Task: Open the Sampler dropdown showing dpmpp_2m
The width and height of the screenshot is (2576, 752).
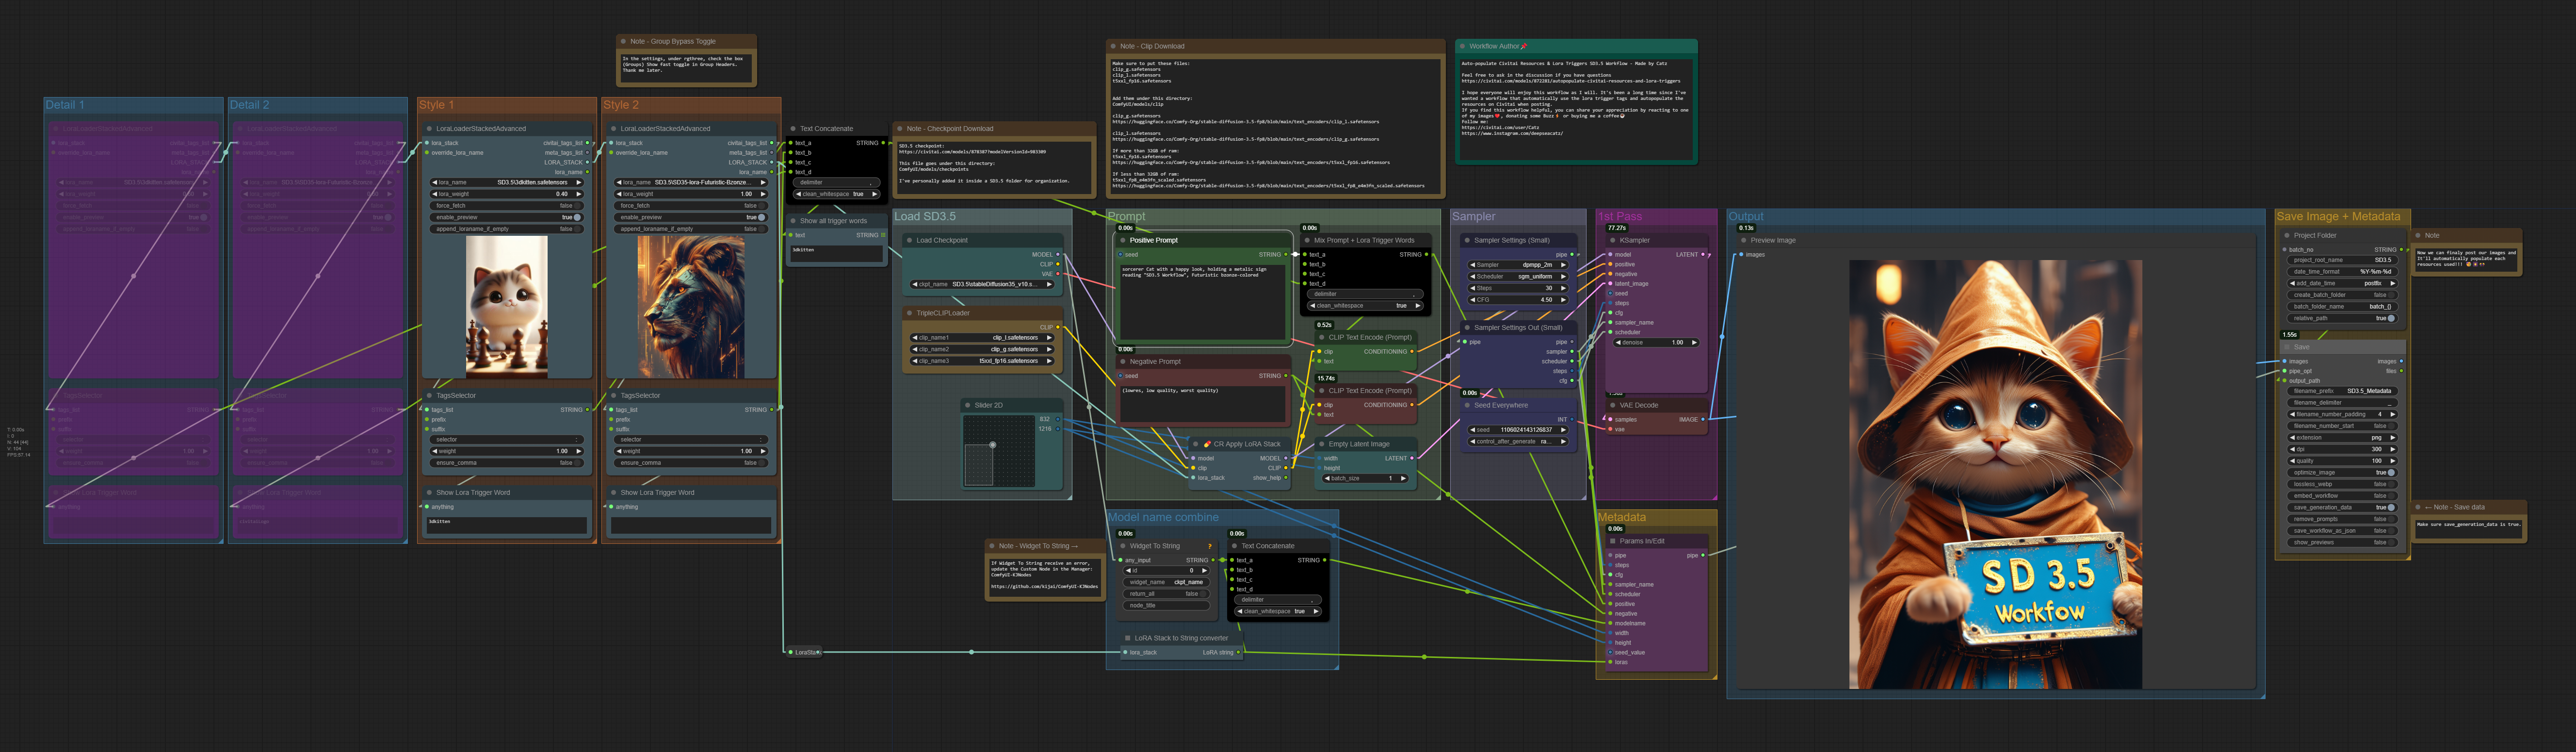Action: (1518, 265)
